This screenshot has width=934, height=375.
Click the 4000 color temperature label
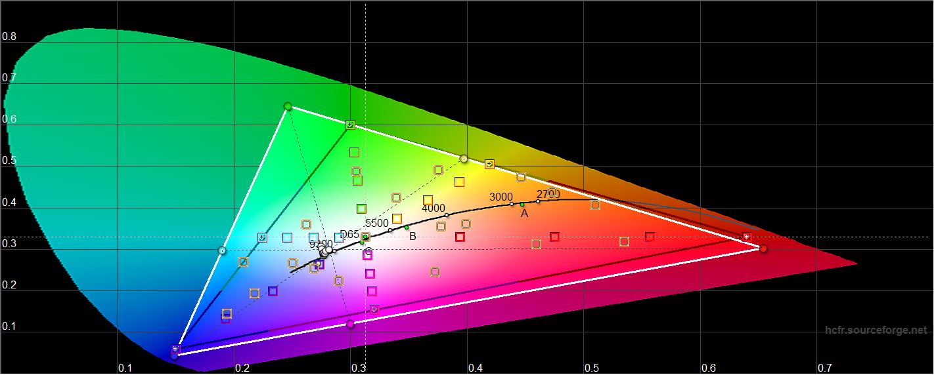[x=434, y=208]
